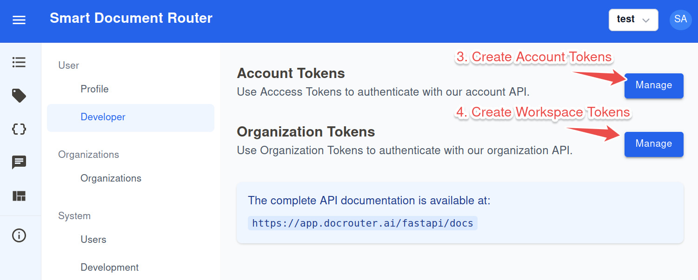Click the Smart Document Router title
This screenshot has height=280, width=698.
tap(131, 19)
